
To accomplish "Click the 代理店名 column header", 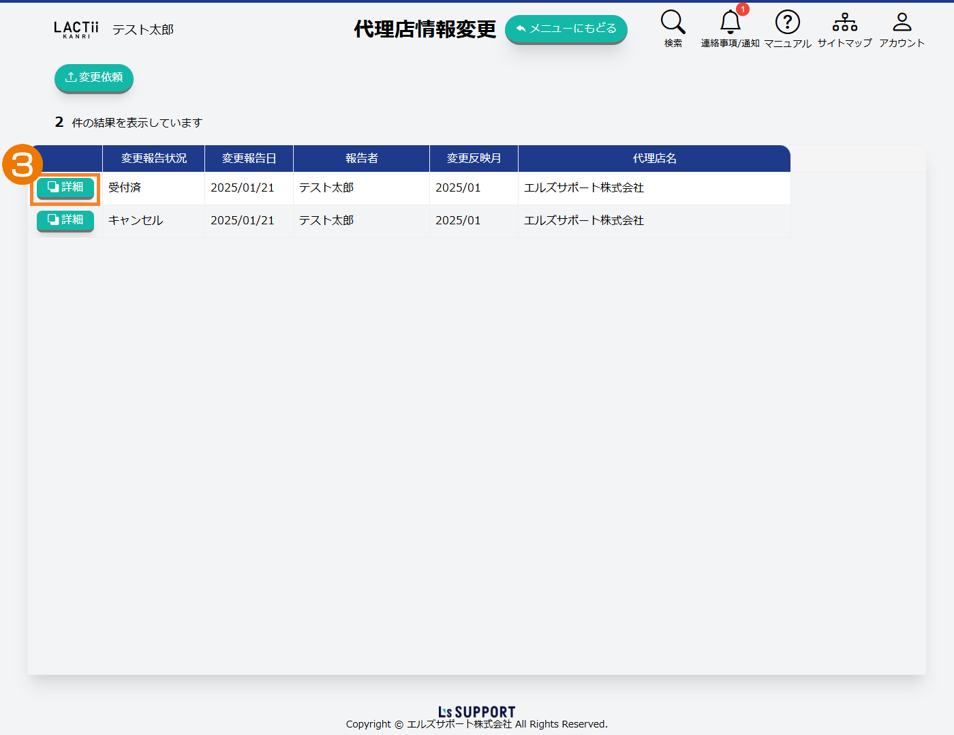I will tap(654, 158).
